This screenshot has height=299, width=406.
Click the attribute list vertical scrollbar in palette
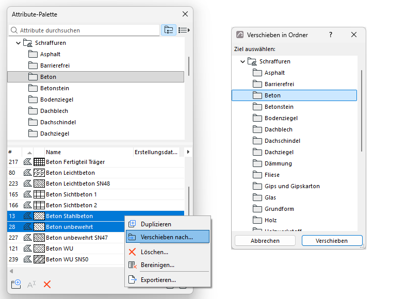189,201
